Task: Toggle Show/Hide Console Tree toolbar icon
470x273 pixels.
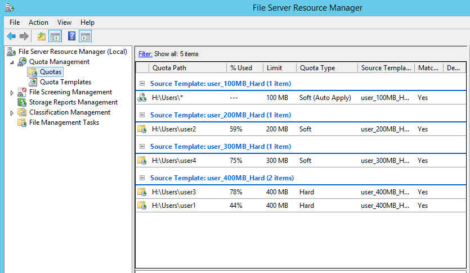Action: (55, 36)
